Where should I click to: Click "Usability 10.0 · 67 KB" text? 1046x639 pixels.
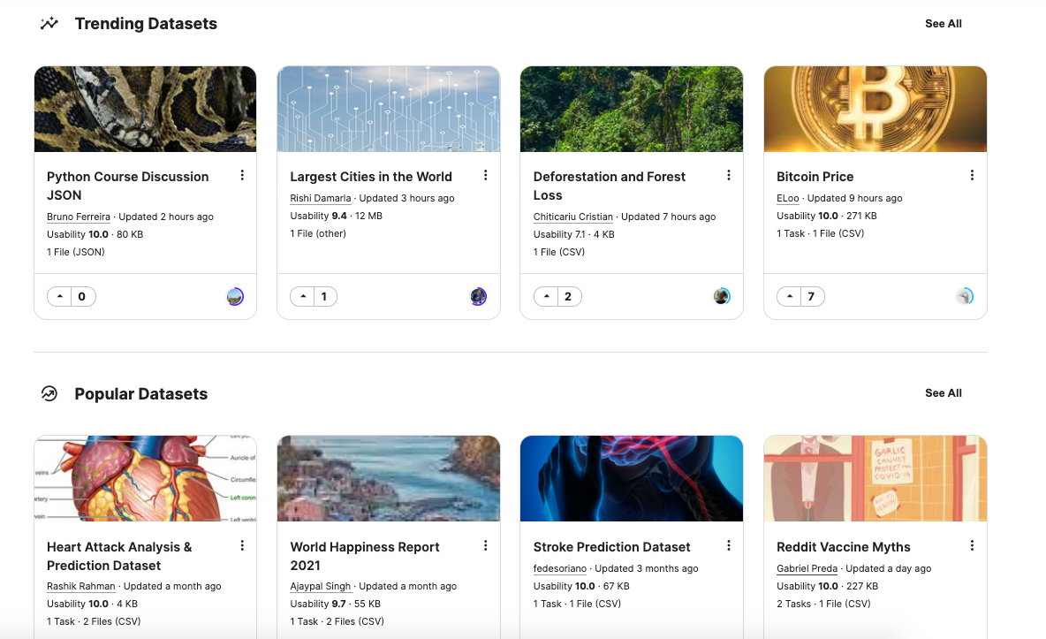pos(581,586)
